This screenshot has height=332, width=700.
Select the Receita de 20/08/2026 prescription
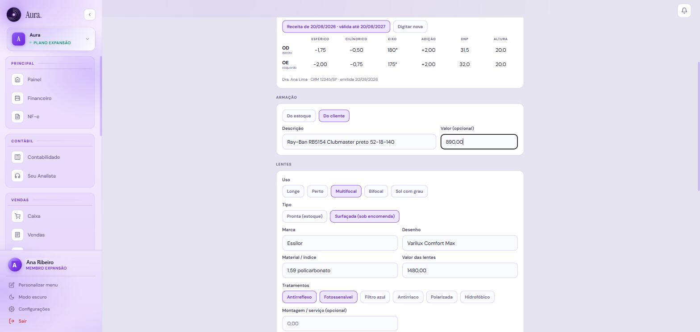(x=336, y=27)
